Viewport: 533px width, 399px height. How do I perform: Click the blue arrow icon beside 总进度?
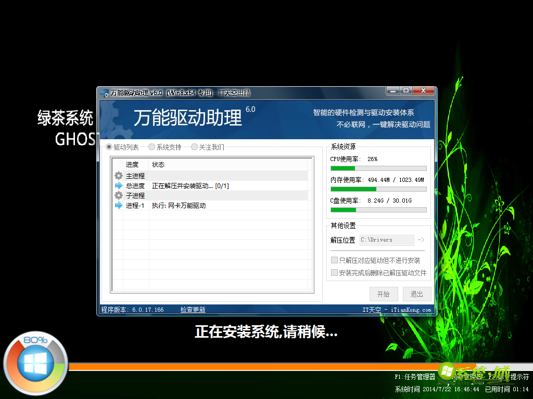118,185
